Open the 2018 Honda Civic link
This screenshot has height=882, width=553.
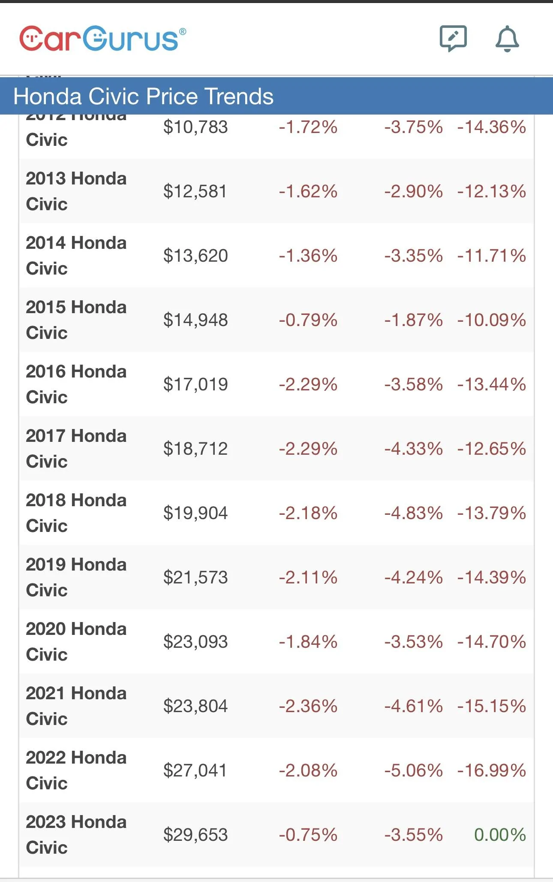tap(76, 513)
